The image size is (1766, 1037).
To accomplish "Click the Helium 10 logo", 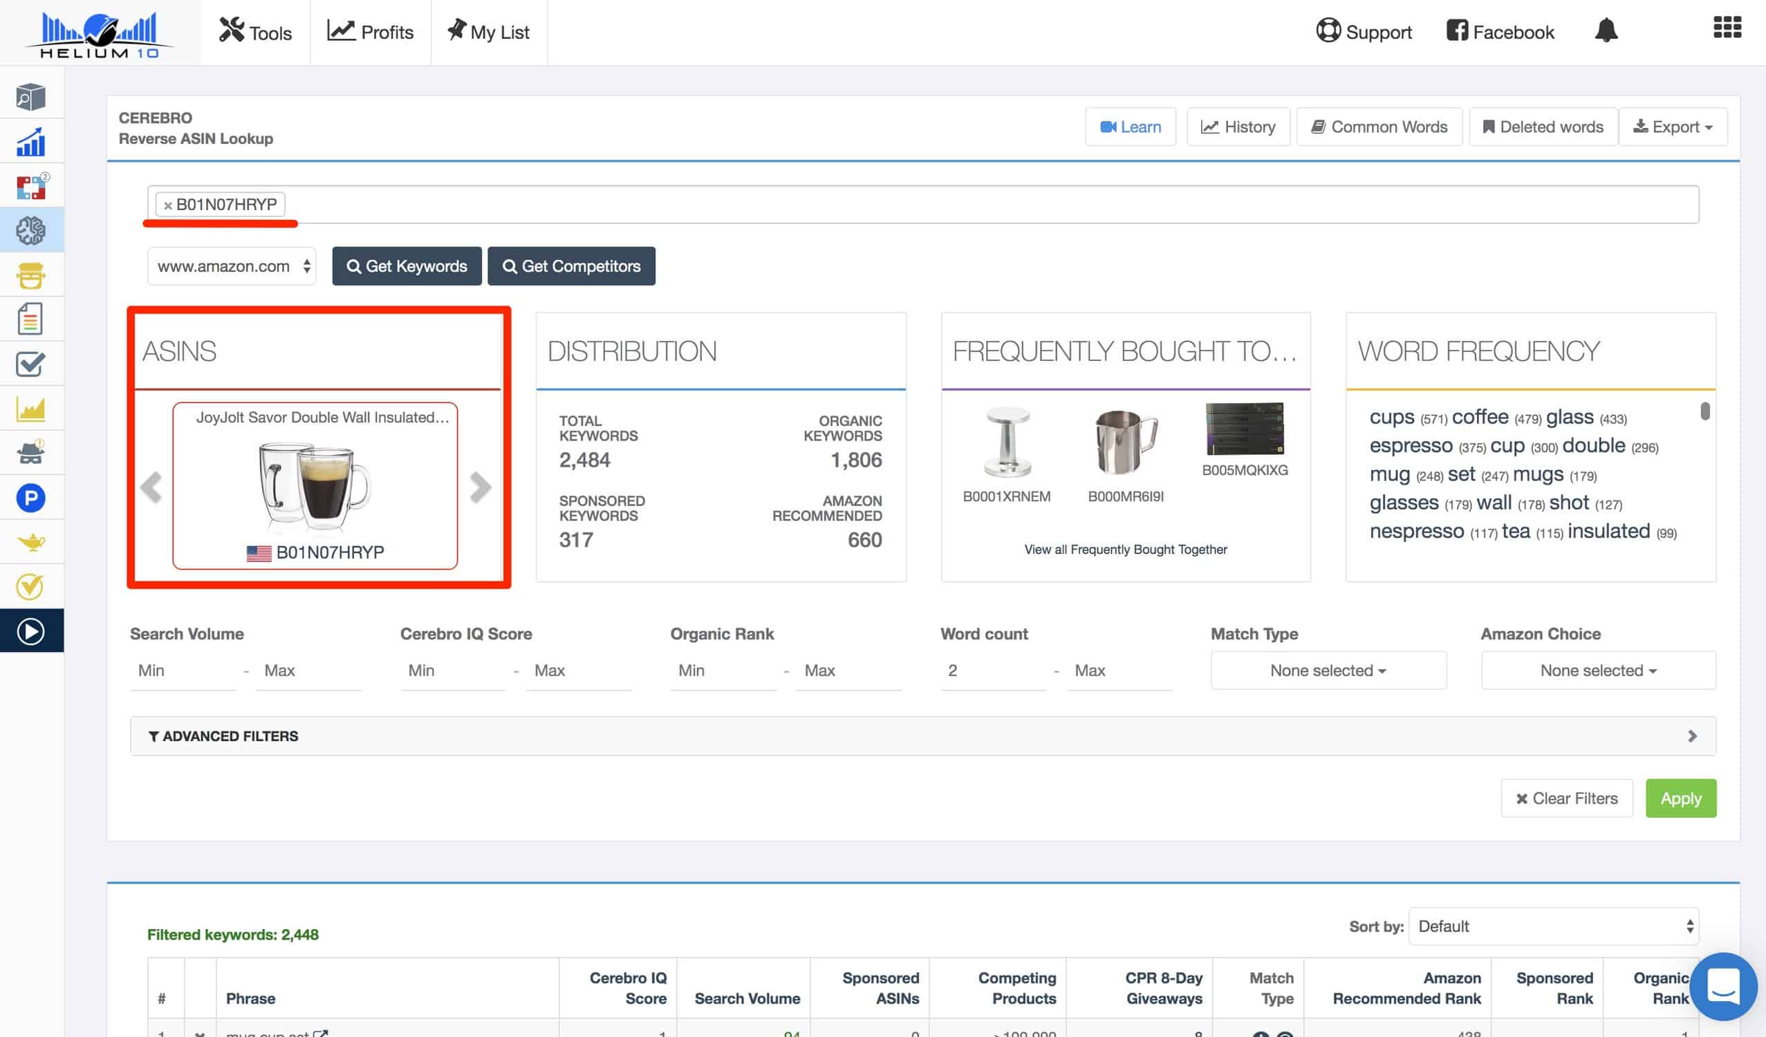I will 100,35.
